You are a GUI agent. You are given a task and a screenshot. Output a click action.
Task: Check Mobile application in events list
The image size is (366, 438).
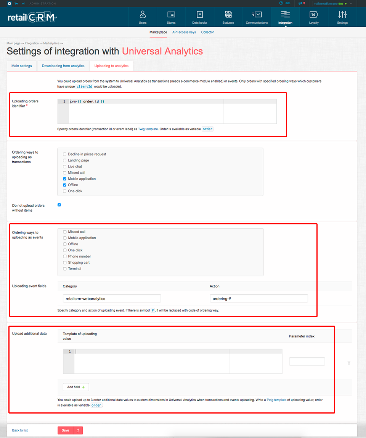tap(64, 238)
